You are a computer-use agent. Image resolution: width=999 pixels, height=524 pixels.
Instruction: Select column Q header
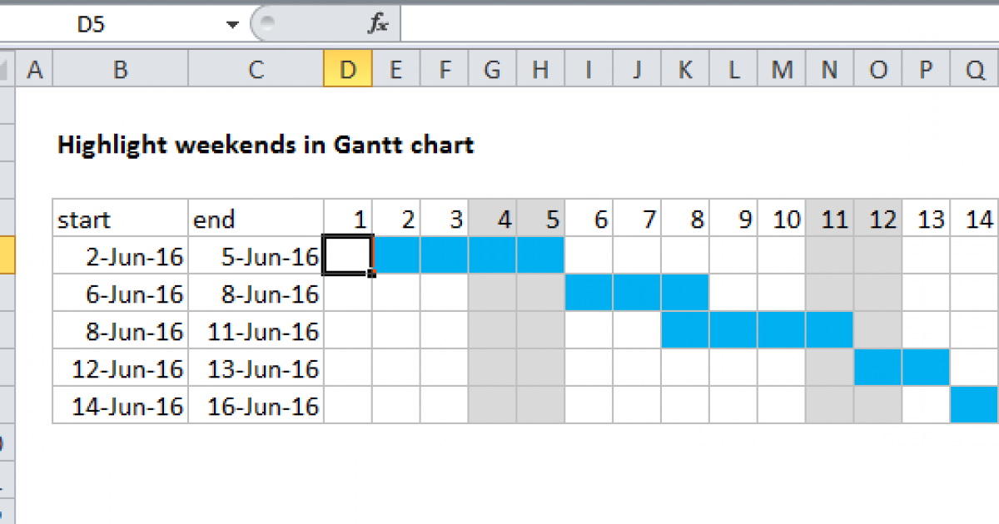coord(975,71)
